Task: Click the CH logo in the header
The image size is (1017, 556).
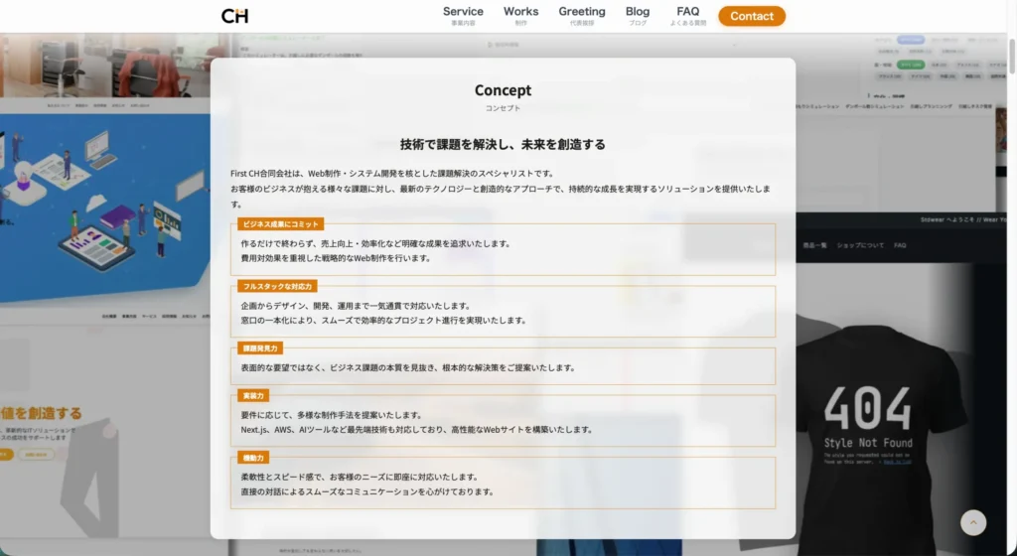Action: (234, 16)
